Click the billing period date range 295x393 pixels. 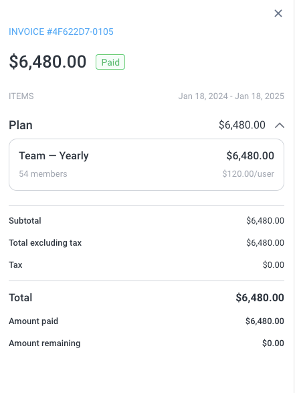coord(231,96)
